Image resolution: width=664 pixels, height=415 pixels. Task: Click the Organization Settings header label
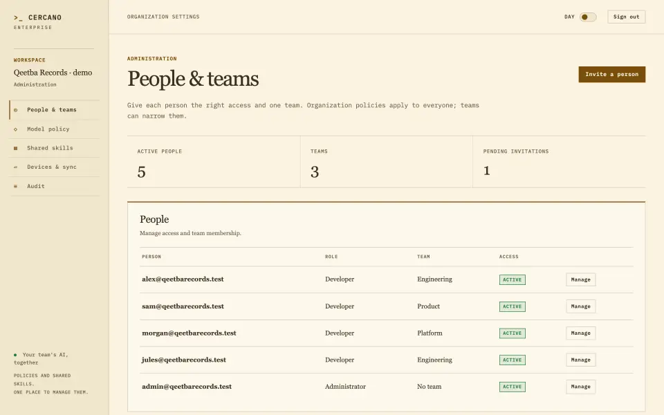point(163,17)
